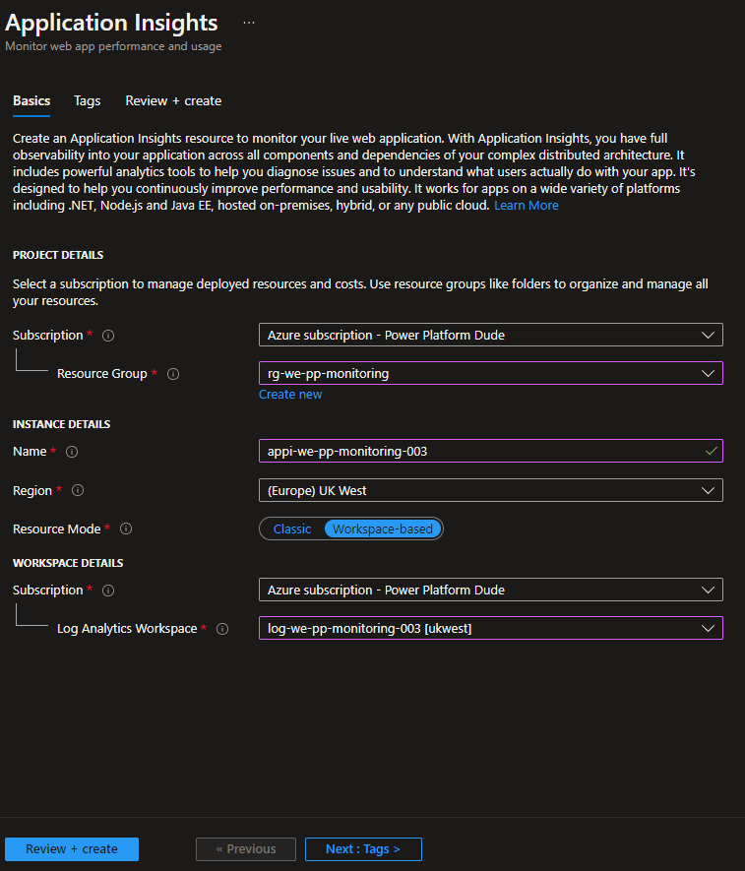Expand the Region dropdown
The image size is (745, 871).
pos(490,490)
